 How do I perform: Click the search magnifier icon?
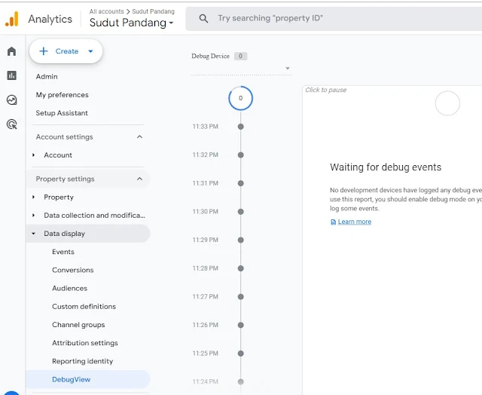pos(203,19)
